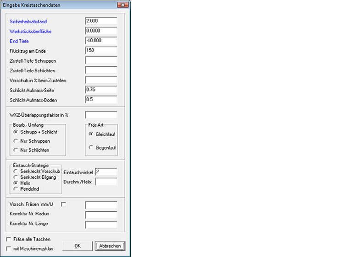344x257 pixels.
Task: Toggle the mit Maschinenzyklus checkbox
Action: 9,249
